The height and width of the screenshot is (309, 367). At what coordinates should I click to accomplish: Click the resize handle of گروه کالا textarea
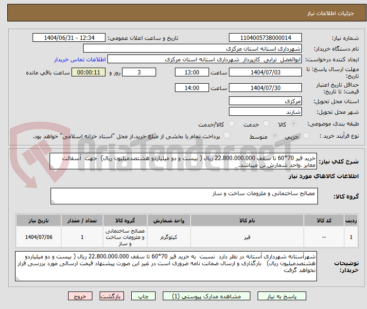tap(53, 202)
